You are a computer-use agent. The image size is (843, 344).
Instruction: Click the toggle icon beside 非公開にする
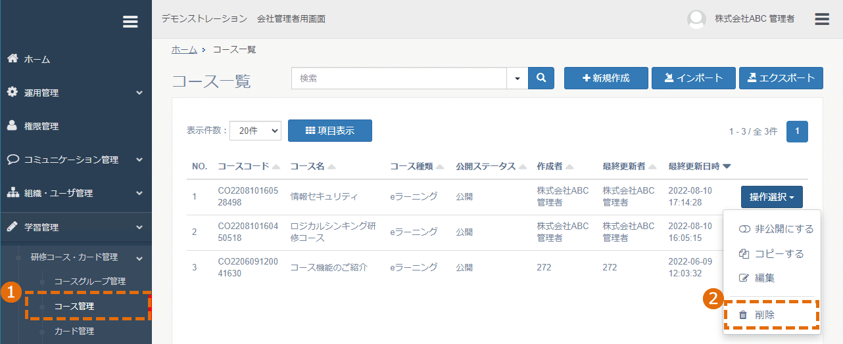click(x=744, y=229)
